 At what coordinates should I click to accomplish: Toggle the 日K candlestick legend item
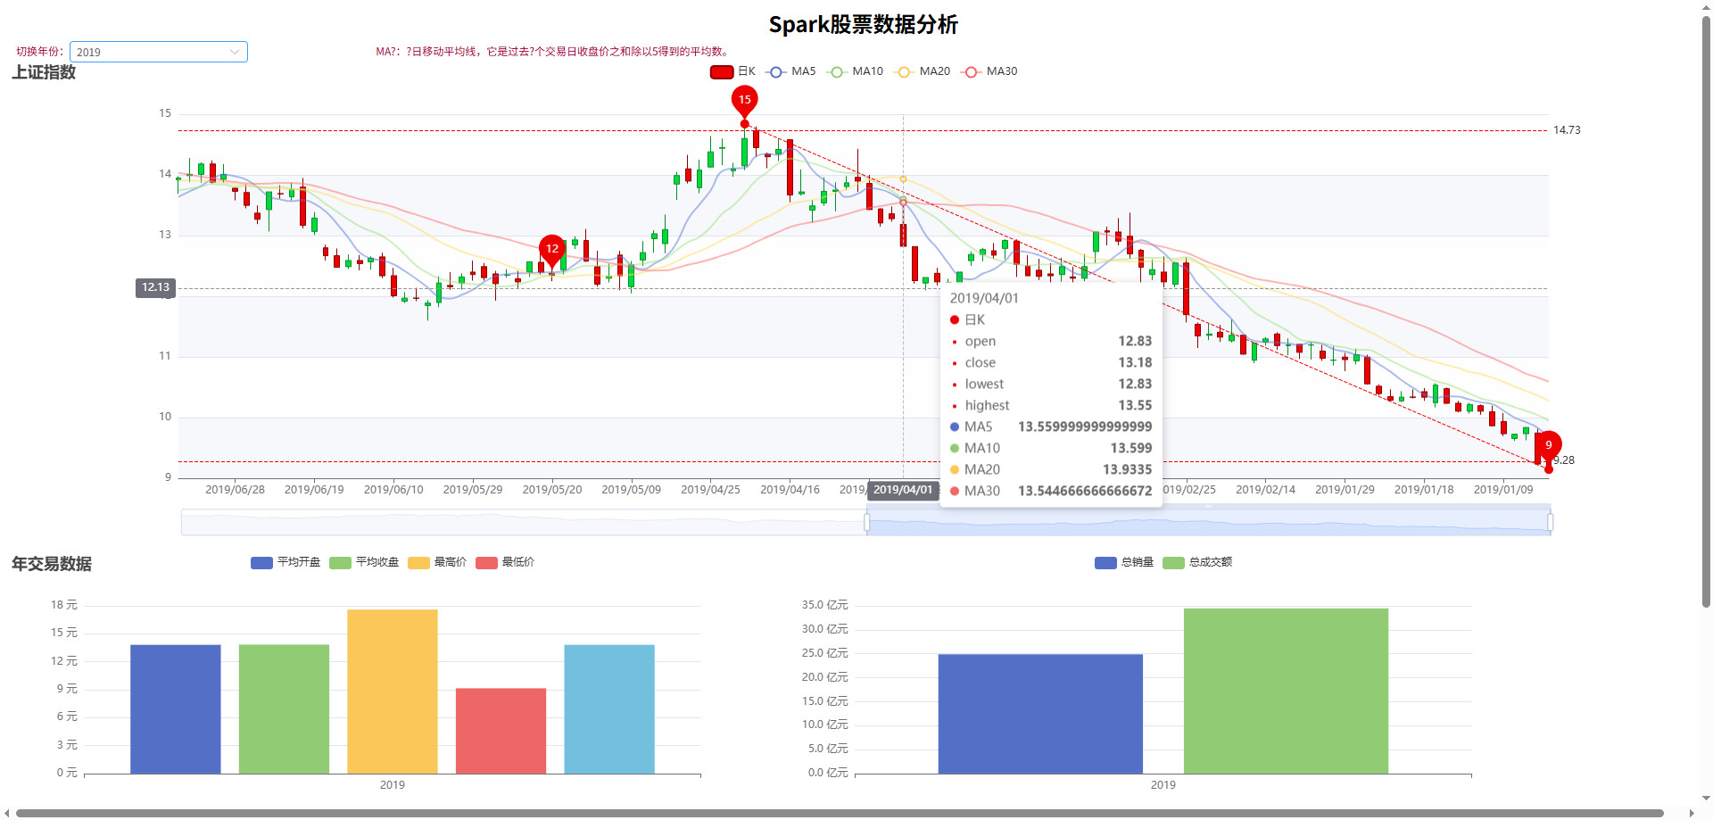(x=732, y=71)
